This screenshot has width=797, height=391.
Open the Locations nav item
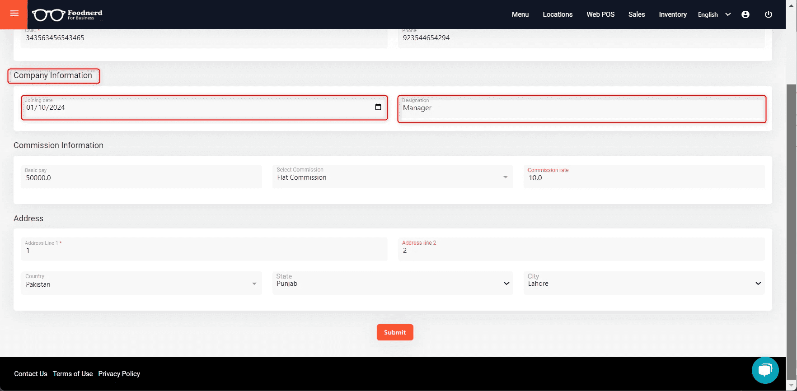558,14
